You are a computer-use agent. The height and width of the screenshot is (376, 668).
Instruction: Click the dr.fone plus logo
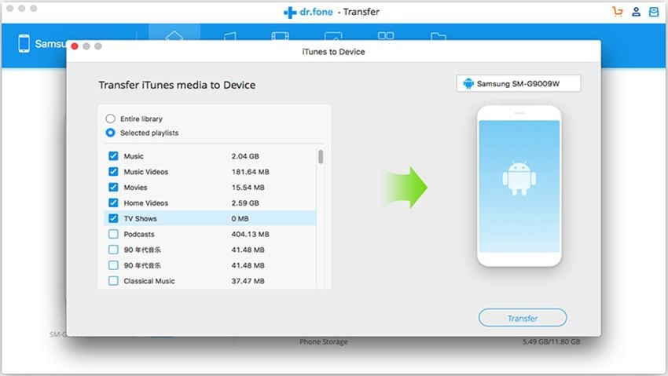[x=290, y=13]
